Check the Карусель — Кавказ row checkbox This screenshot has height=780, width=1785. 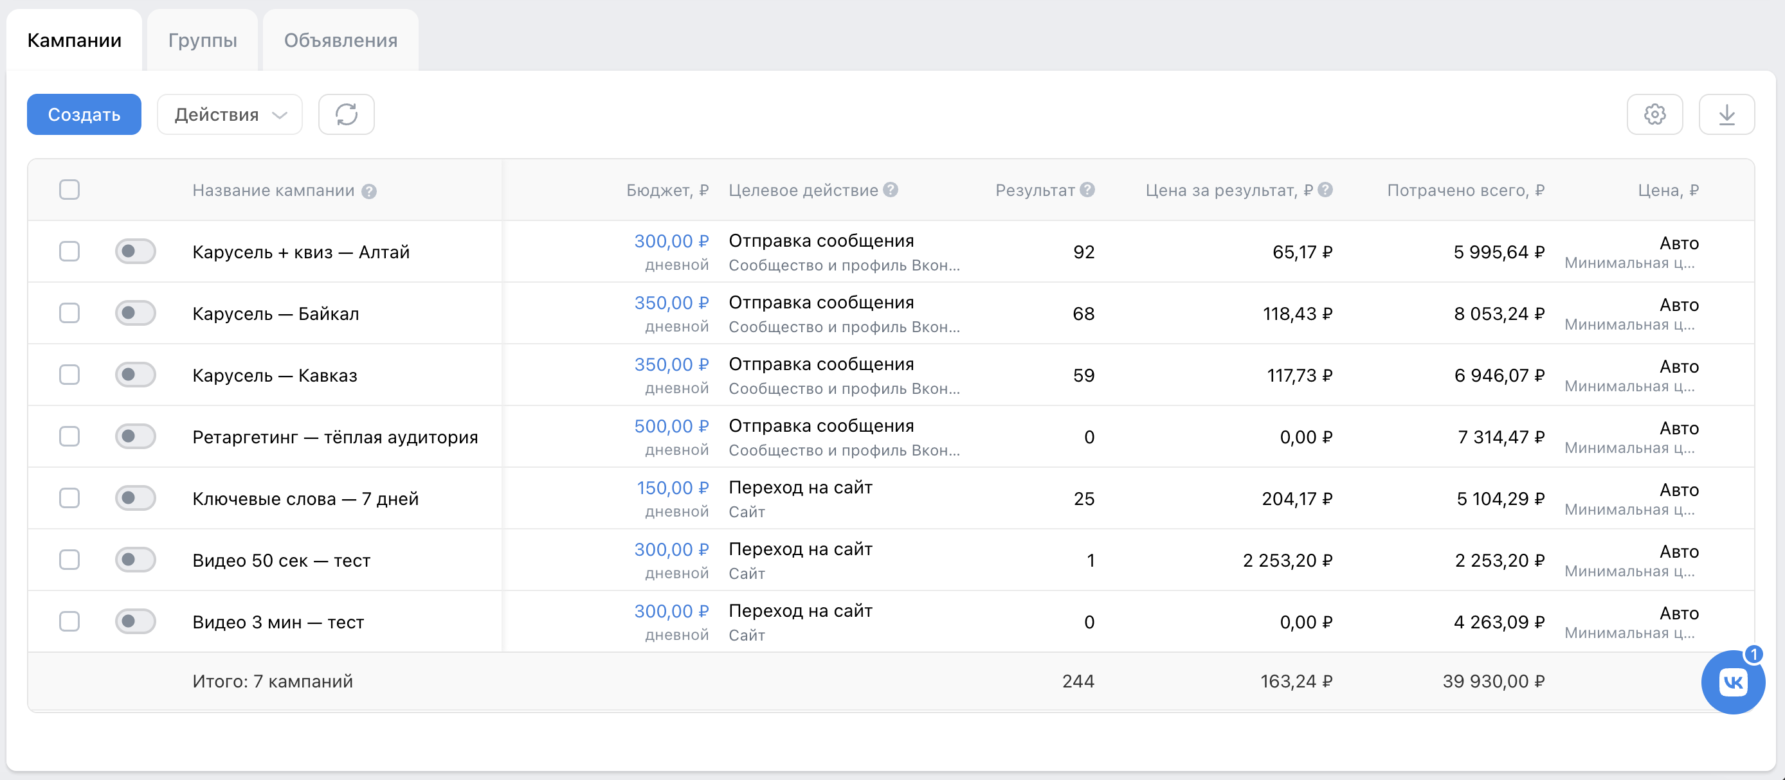69,375
